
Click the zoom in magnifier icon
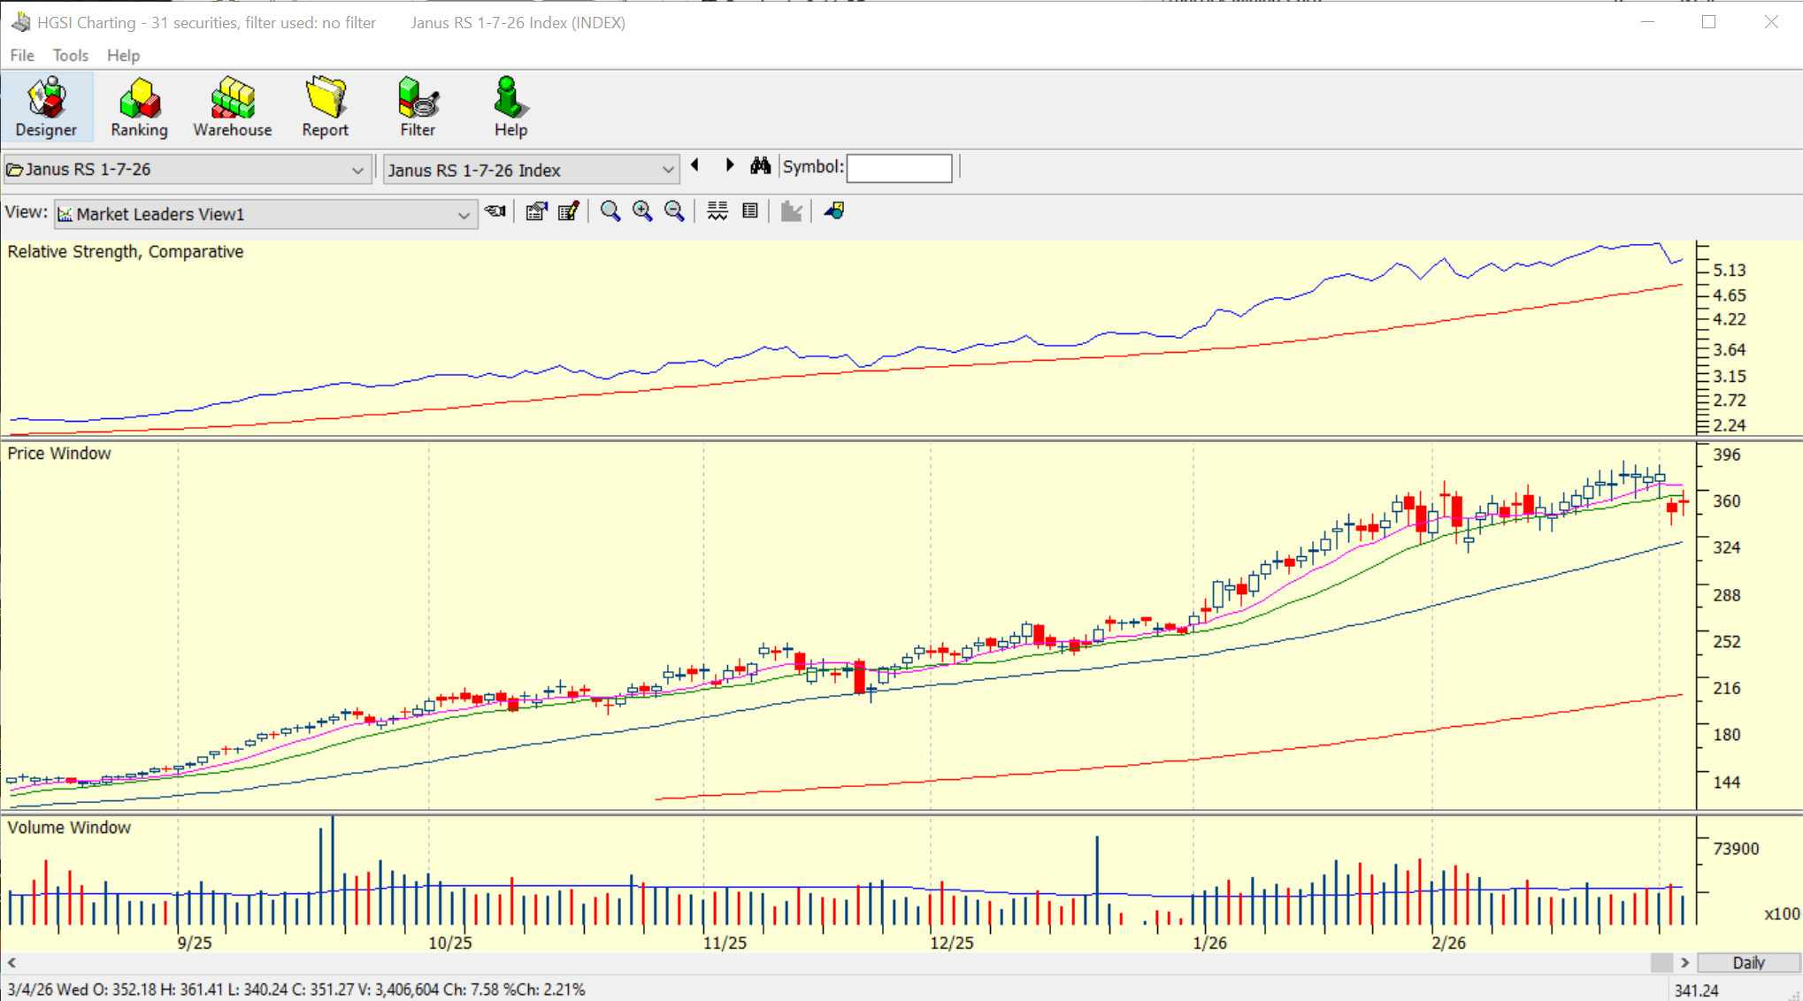coord(642,211)
